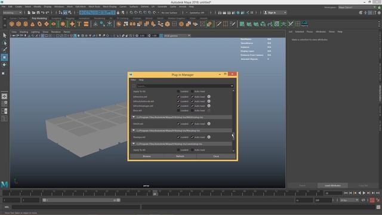Uncheck Auto load for bifrostvisplugin.mll
Image resolution: width=382 pixels, height=215 pixels.
[192, 106]
